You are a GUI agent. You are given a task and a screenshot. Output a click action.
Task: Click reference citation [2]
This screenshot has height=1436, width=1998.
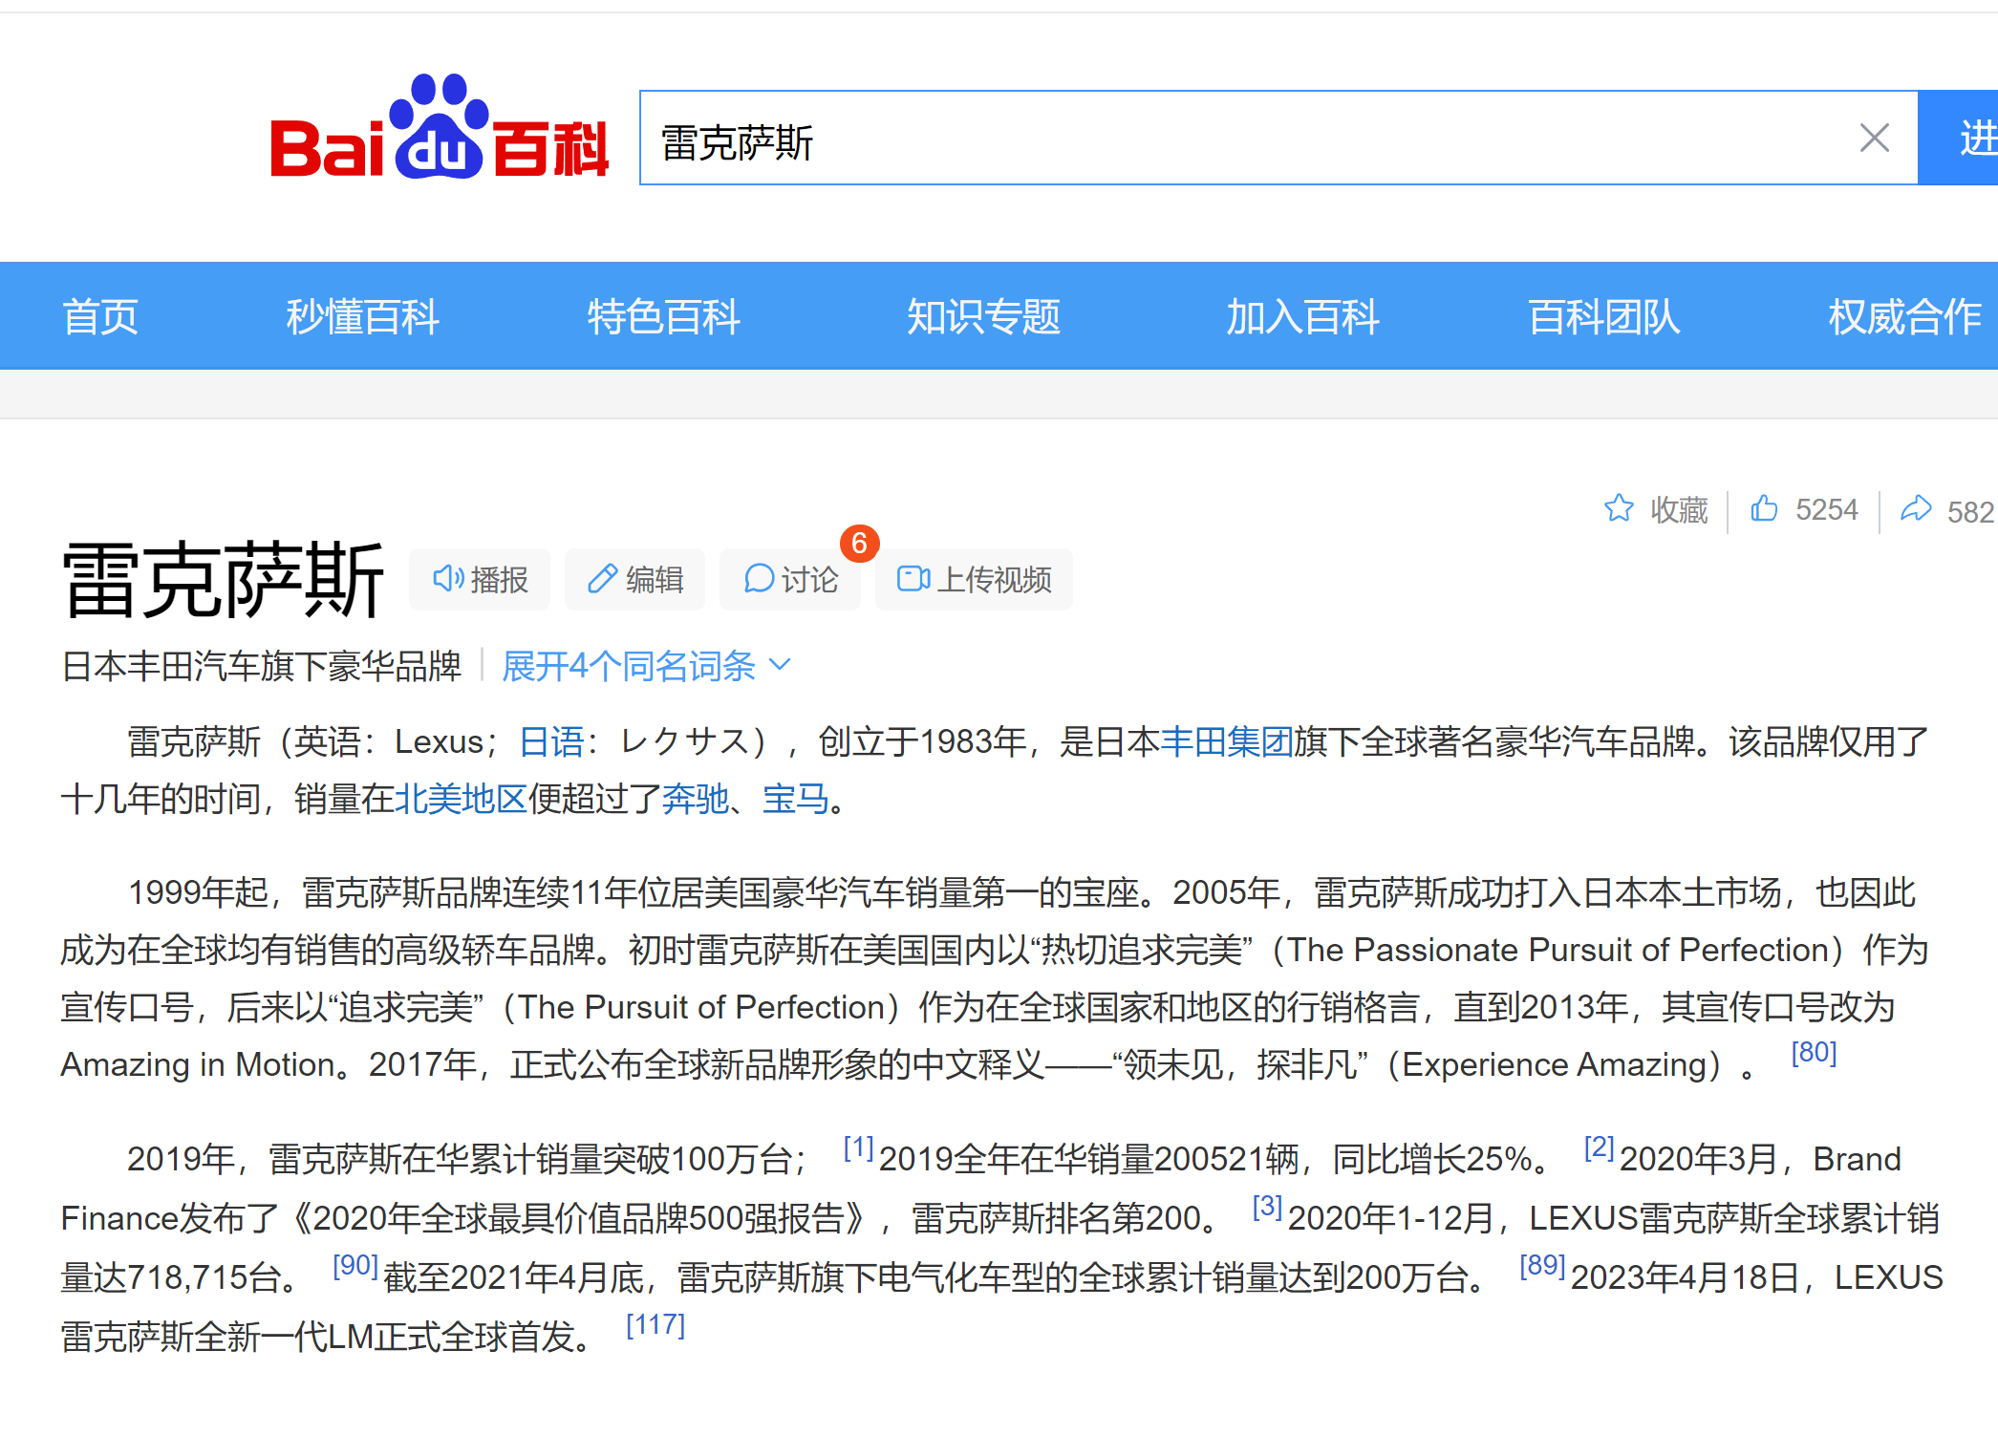(1599, 1147)
